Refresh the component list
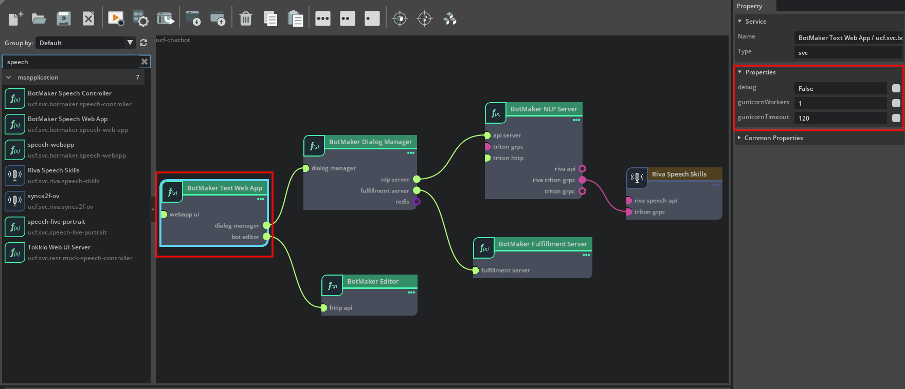Image resolution: width=905 pixels, height=389 pixels. point(143,43)
